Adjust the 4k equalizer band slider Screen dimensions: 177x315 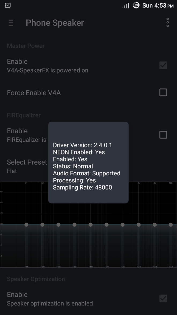139,225
